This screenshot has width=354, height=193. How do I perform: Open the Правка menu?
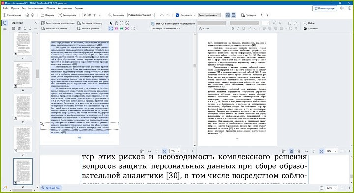(x=15, y=8)
